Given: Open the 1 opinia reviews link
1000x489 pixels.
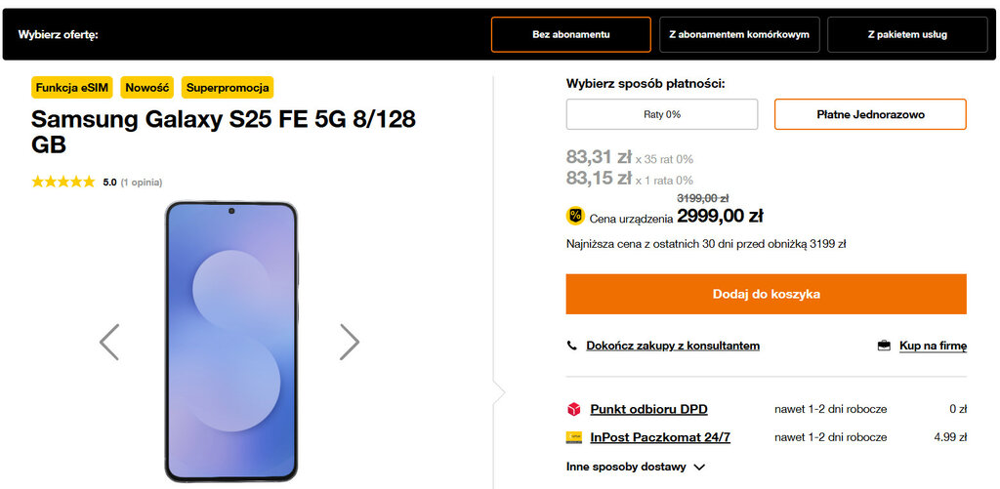Looking at the screenshot, I should coord(142,182).
